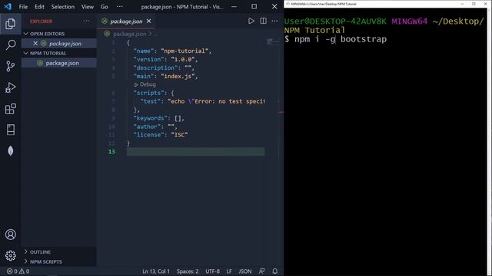This screenshot has width=492, height=276.
Task: Open the Manage settings gear
Action: (10, 255)
